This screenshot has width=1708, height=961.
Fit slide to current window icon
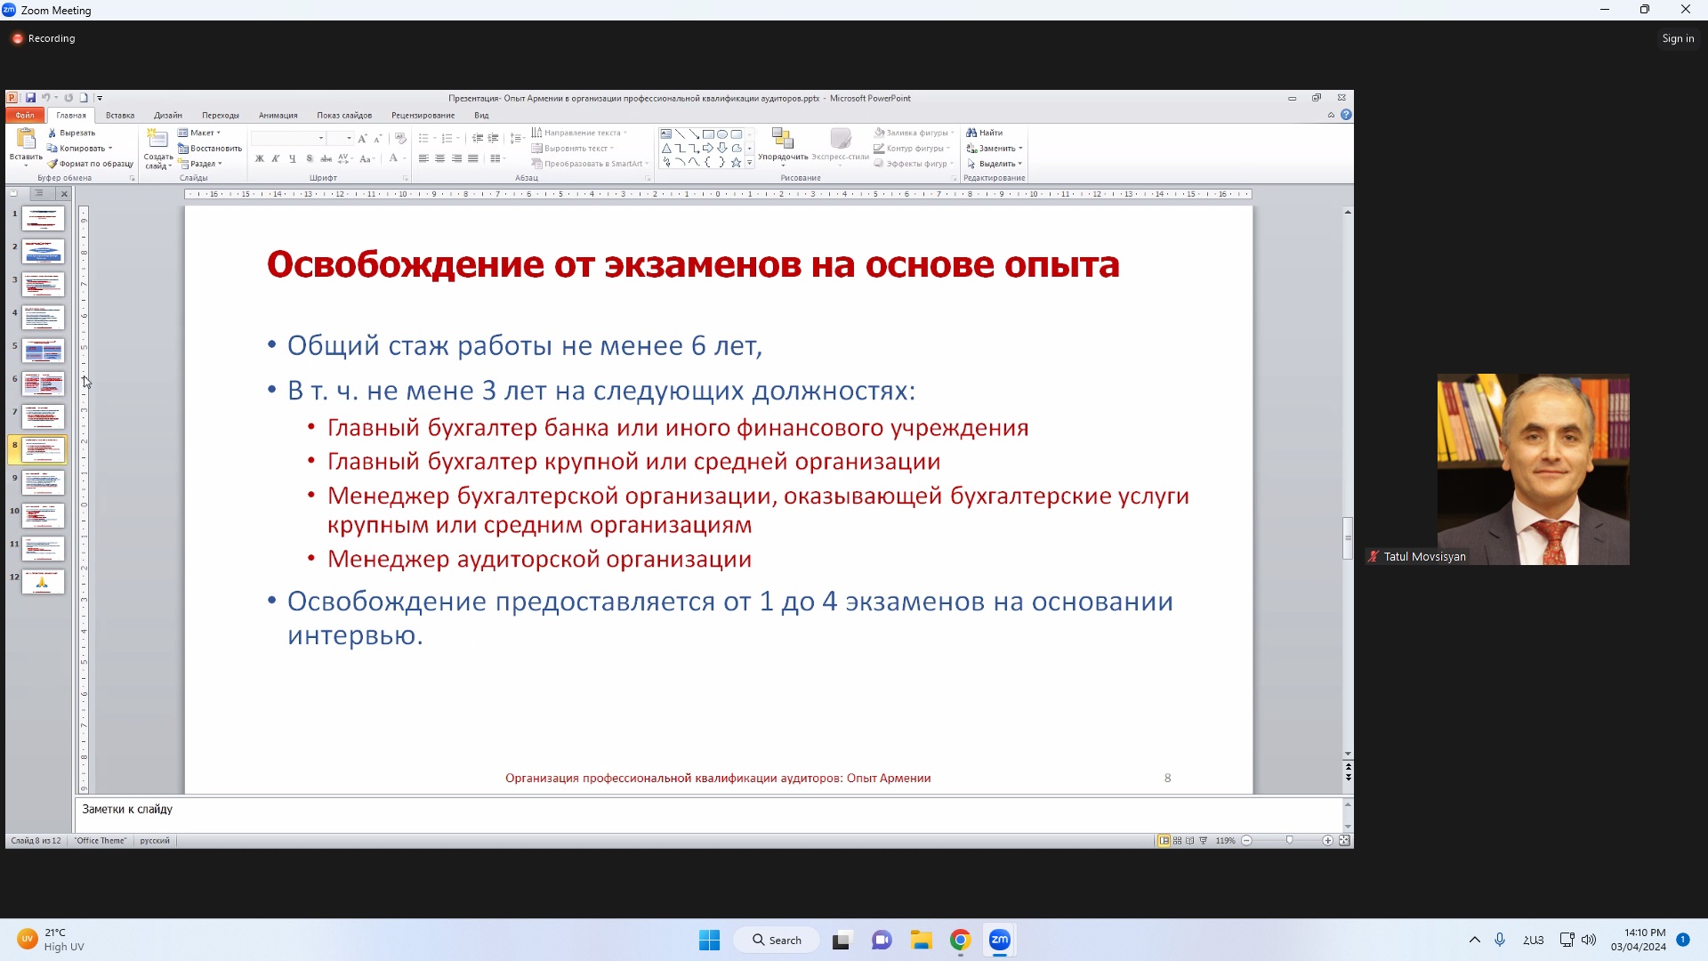(1344, 841)
